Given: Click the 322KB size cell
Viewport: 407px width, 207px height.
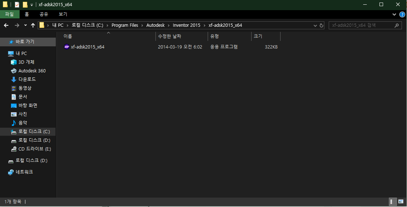Looking at the screenshot, I should [271, 47].
